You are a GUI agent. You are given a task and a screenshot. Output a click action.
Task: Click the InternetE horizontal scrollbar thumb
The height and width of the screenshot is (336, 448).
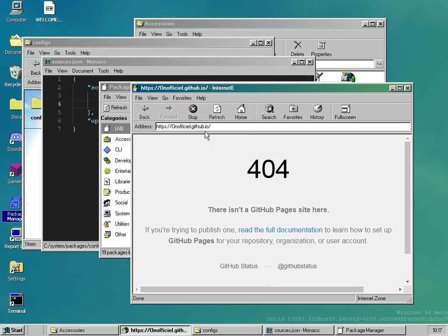(252, 290)
